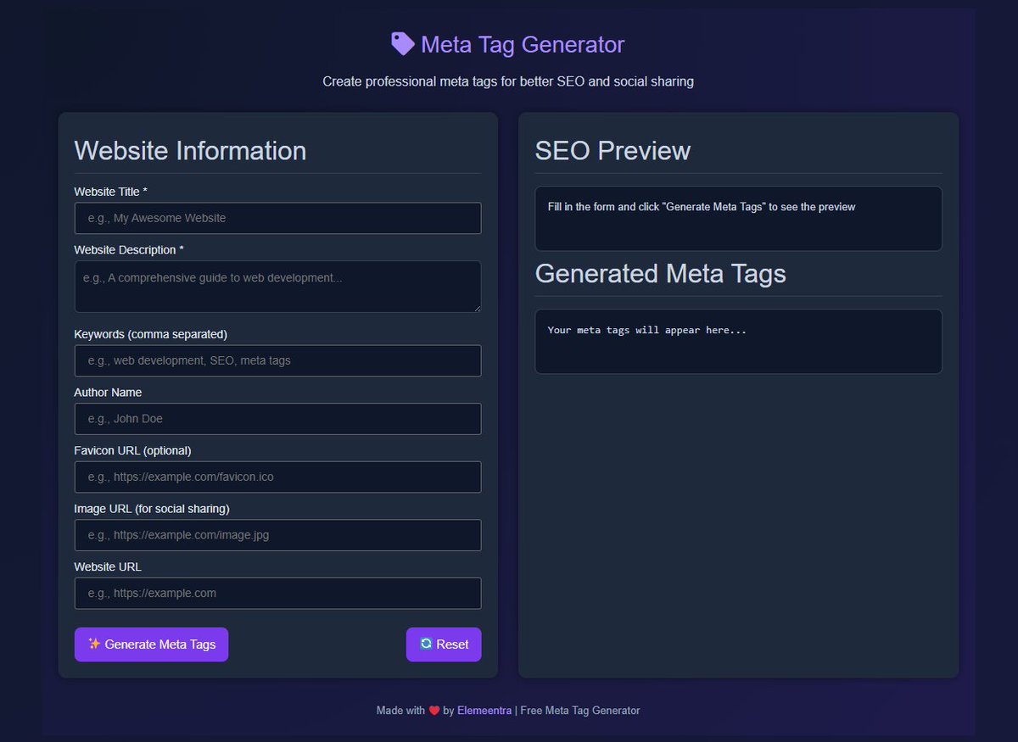Click the 'Favicon URL (optional)' label
Viewport: 1018px width, 742px height.
(x=133, y=450)
